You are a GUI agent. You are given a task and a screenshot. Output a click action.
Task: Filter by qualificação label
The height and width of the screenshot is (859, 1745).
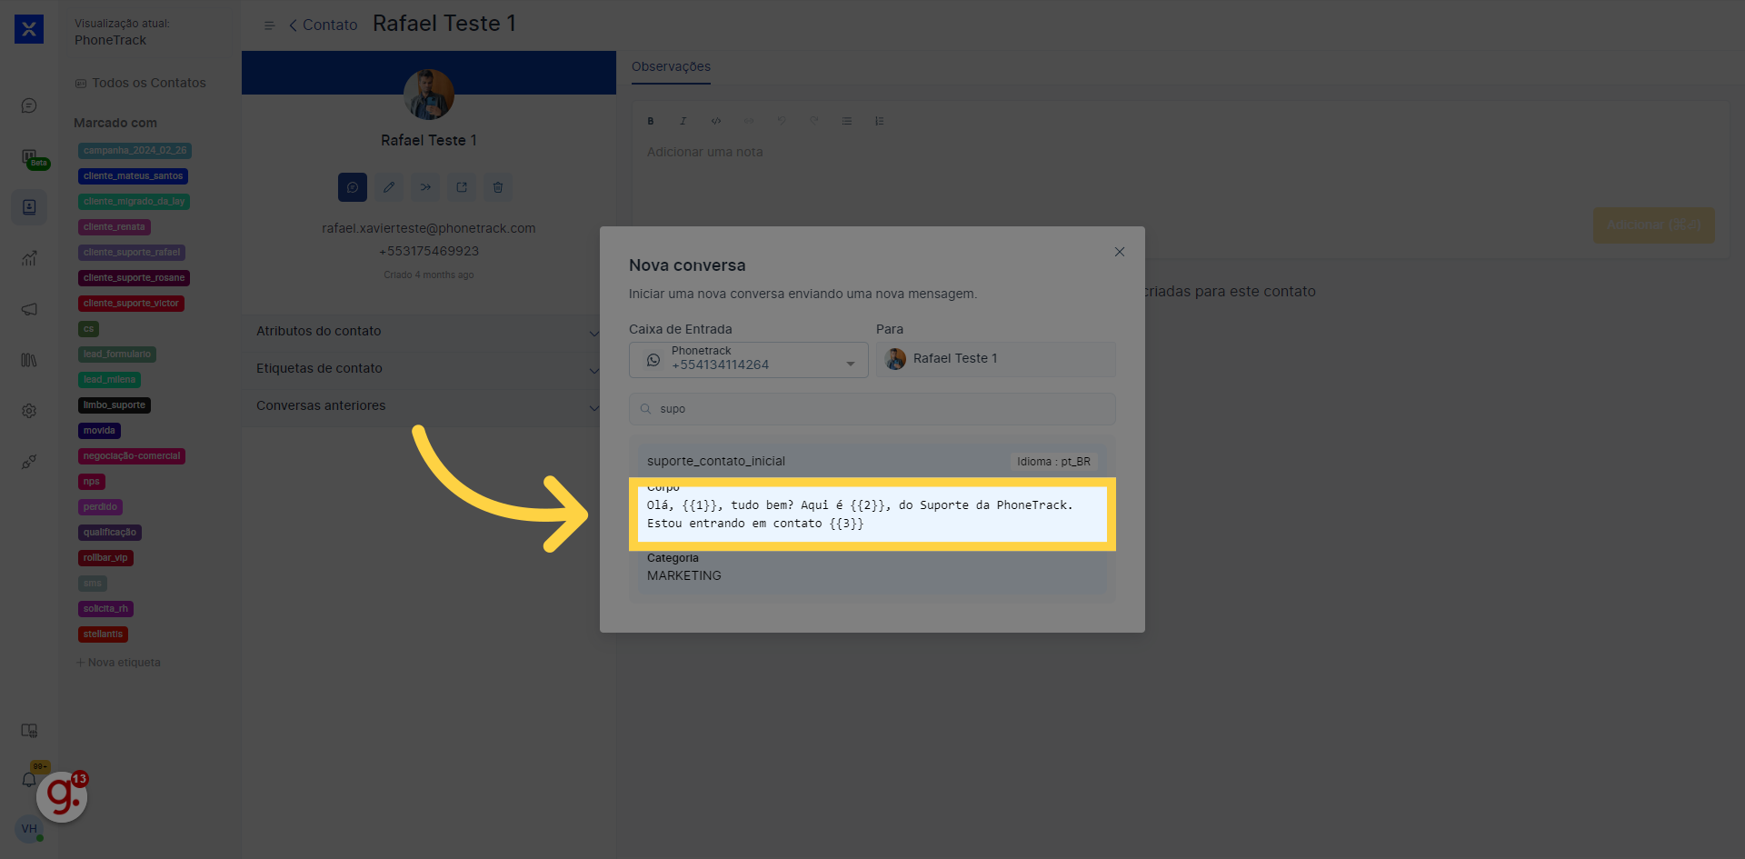point(110,533)
